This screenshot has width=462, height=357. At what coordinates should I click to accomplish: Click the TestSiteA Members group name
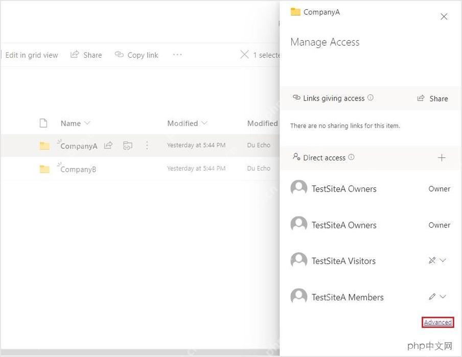pyautogui.click(x=348, y=297)
